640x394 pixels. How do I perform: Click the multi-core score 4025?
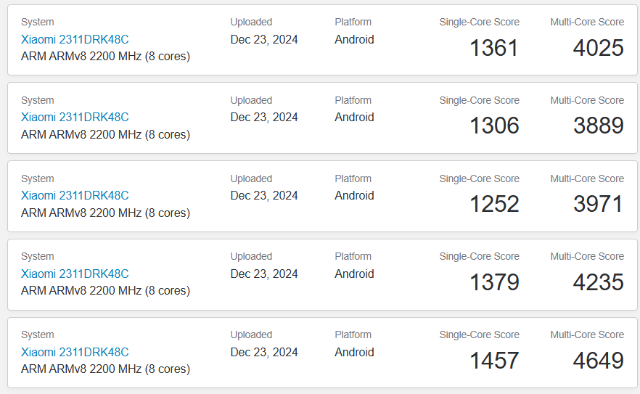point(599,48)
